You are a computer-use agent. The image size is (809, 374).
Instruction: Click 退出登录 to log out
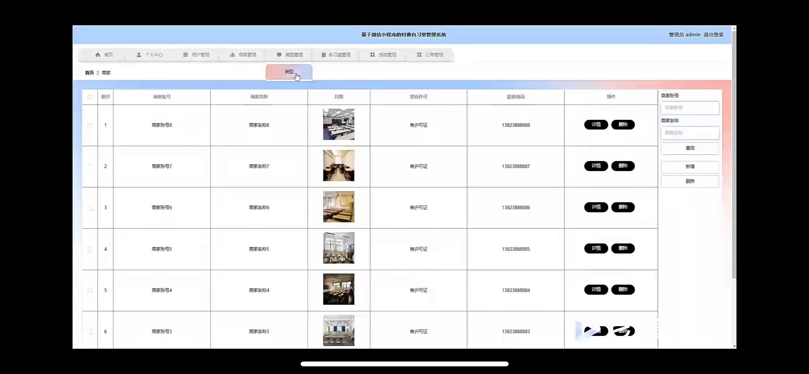coord(713,35)
